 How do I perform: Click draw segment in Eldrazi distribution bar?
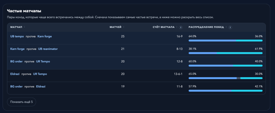[x=238, y=78]
